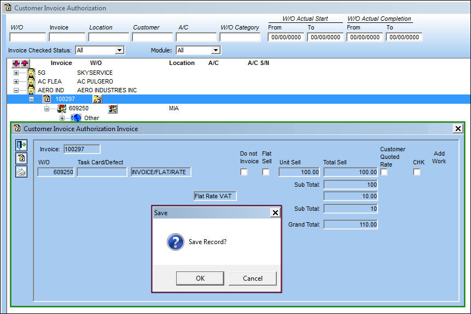Click the exit door icon in the invoice window
Viewport: 471px width, 314px height.
(x=21, y=145)
